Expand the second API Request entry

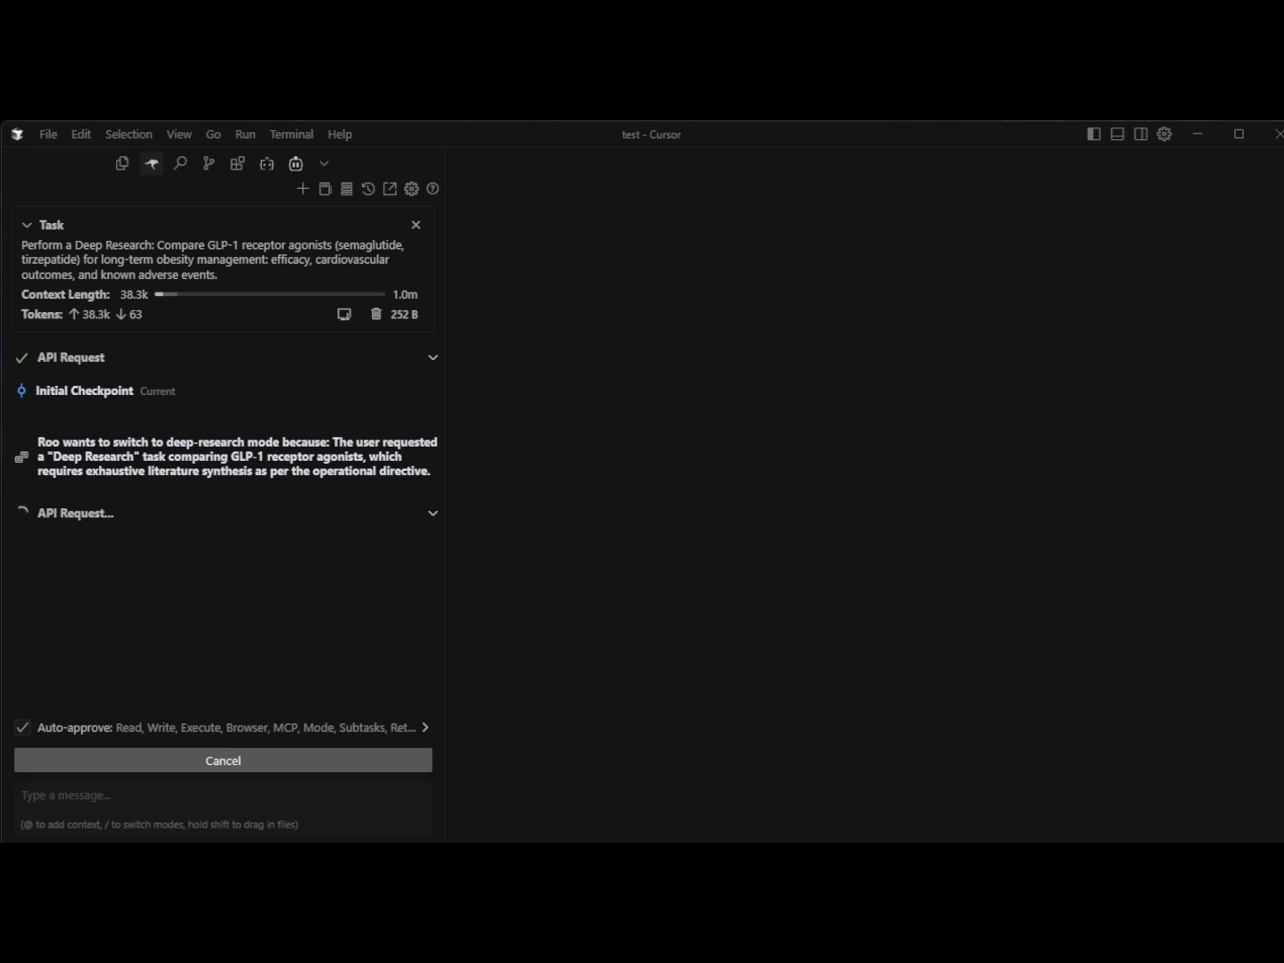click(433, 514)
